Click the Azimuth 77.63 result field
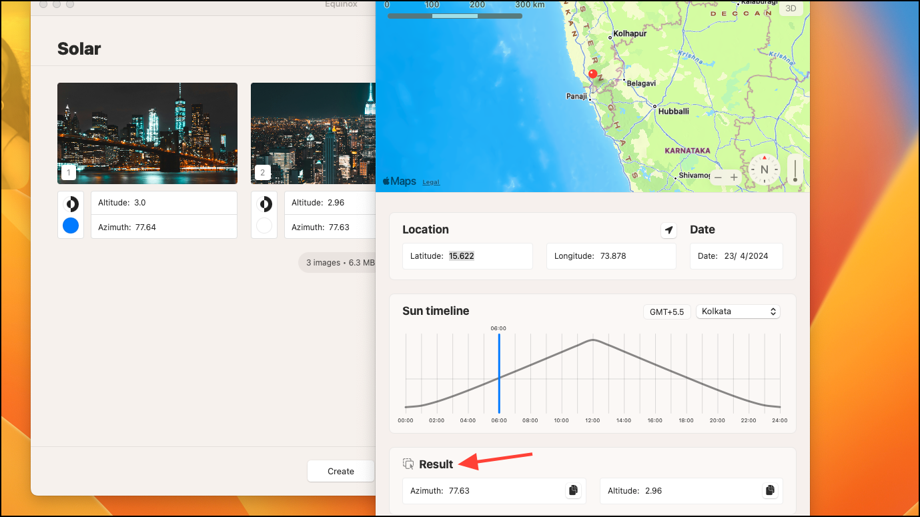Image resolution: width=920 pixels, height=517 pixels. pos(494,490)
